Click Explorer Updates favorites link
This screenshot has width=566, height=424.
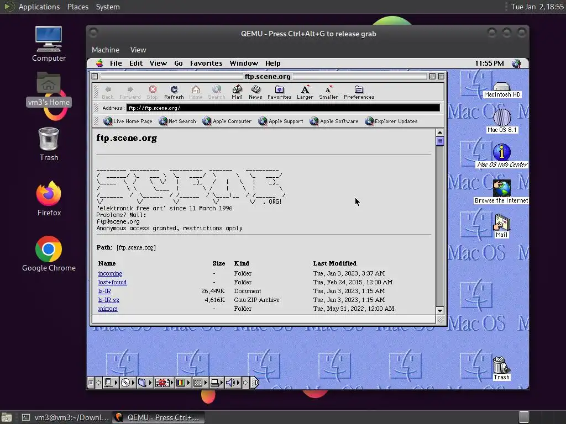(391, 121)
